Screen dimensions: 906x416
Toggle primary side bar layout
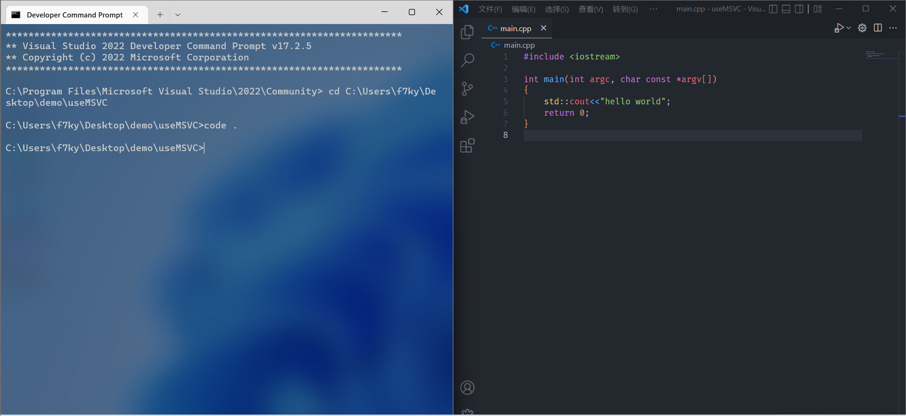pos(773,9)
